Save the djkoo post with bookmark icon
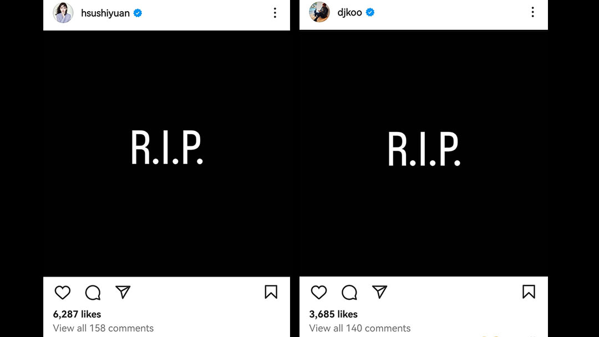The height and width of the screenshot is (337, 599). tap(529, 292)
